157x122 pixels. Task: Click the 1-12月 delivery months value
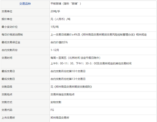(x=55, y=50)
